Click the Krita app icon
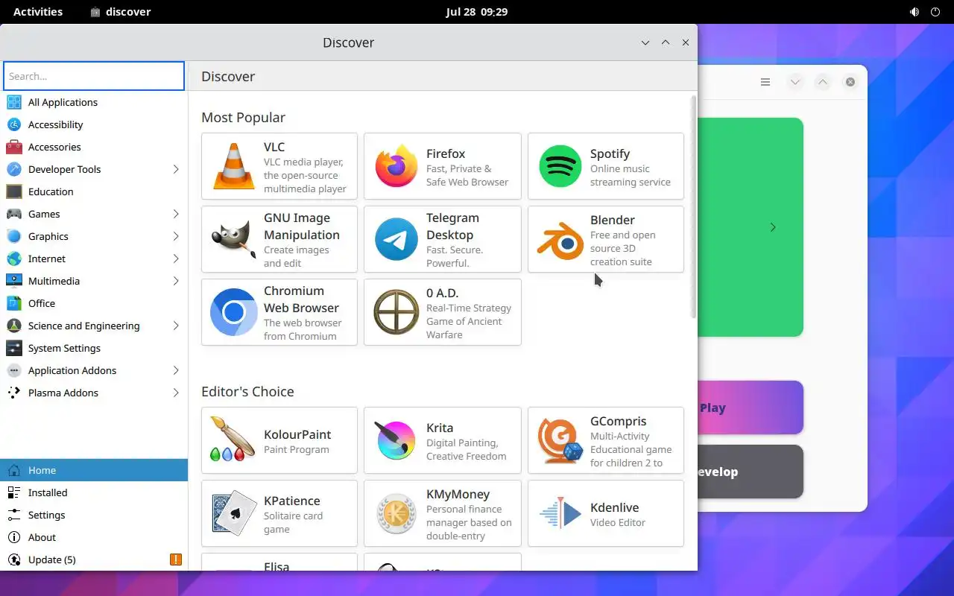This screenshot has height=596, width=954. coord(397,440)
